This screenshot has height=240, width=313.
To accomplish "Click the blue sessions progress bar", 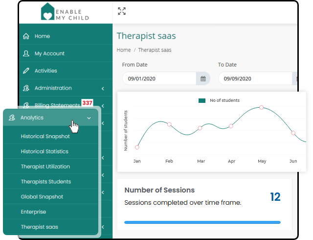I will [x=202, y=222].
